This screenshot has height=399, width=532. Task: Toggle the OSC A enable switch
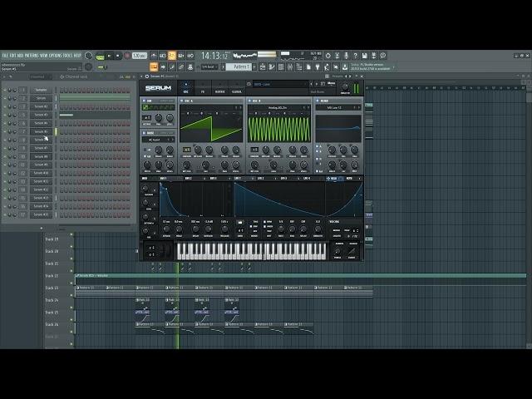click(182, 101)
